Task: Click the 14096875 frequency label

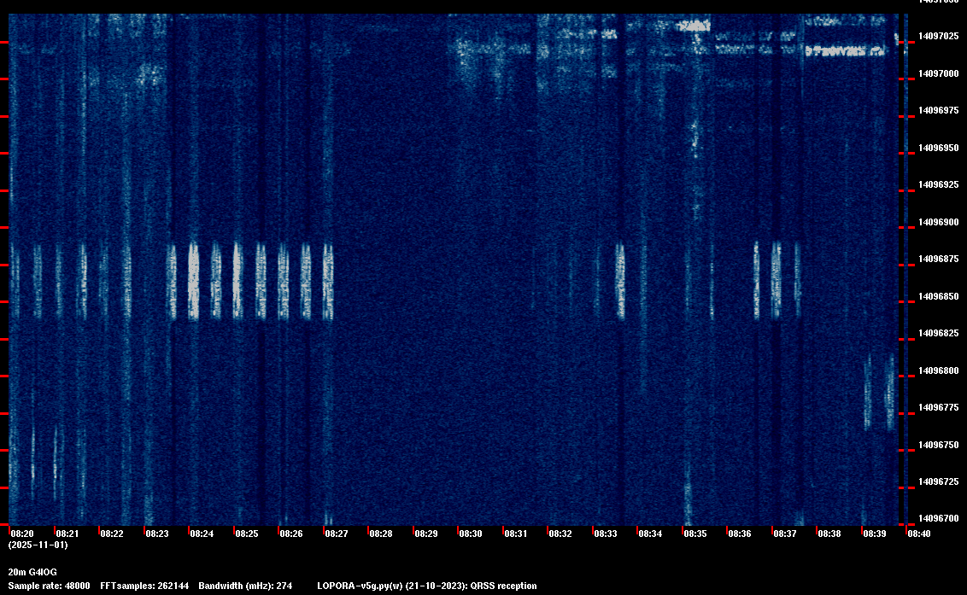Action: pyautogui.click(x=939, y=259)
